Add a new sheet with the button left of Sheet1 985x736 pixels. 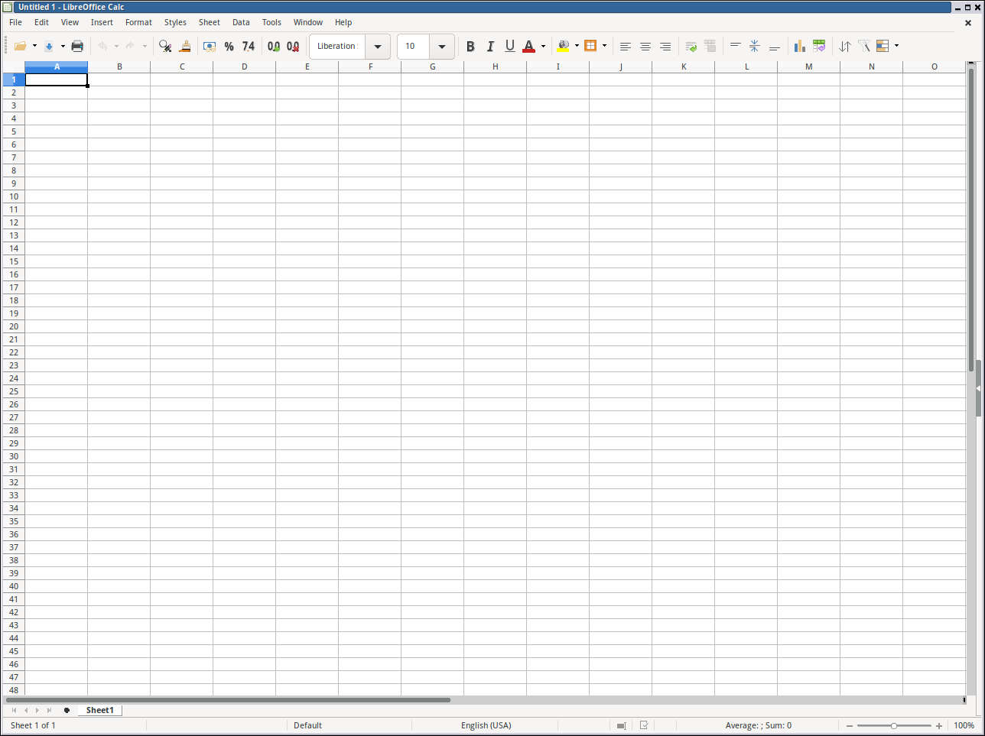(67, 710)
